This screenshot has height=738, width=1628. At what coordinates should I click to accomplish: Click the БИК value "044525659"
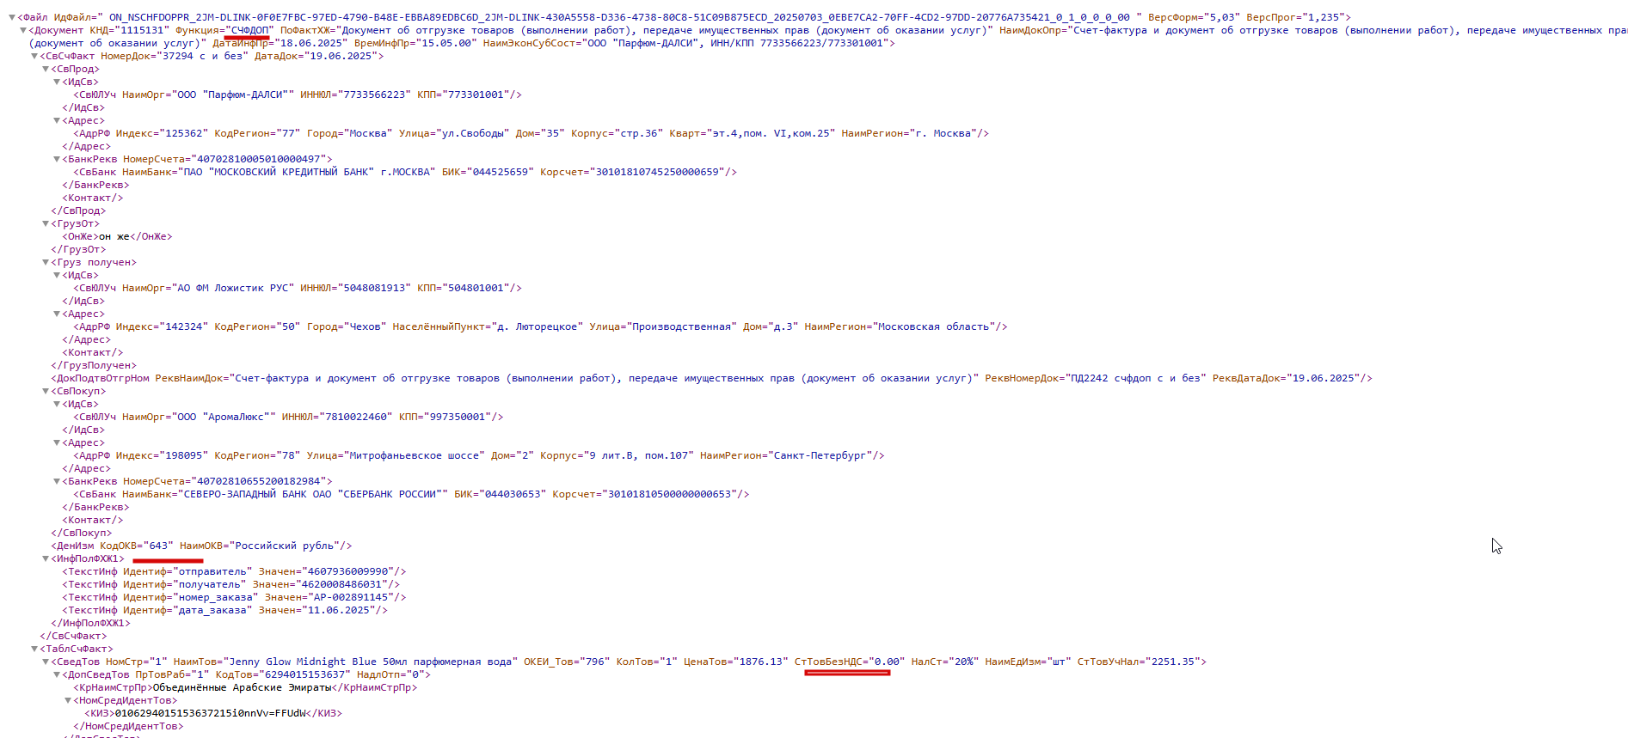coord(500,172)
